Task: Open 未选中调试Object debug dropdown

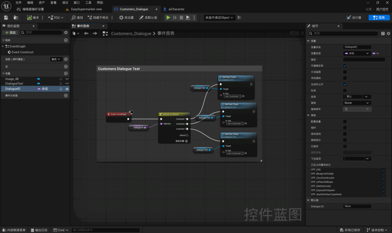Action: pyautogui.click(x=219, y=18)
